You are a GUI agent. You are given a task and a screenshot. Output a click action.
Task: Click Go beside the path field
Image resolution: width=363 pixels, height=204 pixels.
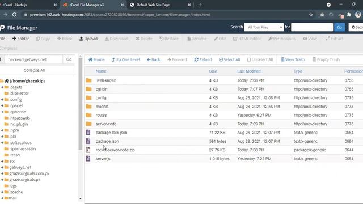(x=69, y=59)
